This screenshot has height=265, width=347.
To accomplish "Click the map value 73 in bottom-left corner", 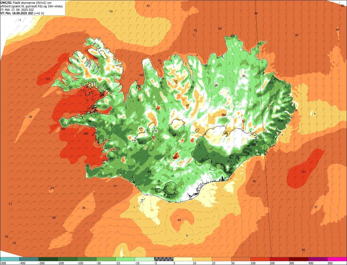I will tap(14, 243).
